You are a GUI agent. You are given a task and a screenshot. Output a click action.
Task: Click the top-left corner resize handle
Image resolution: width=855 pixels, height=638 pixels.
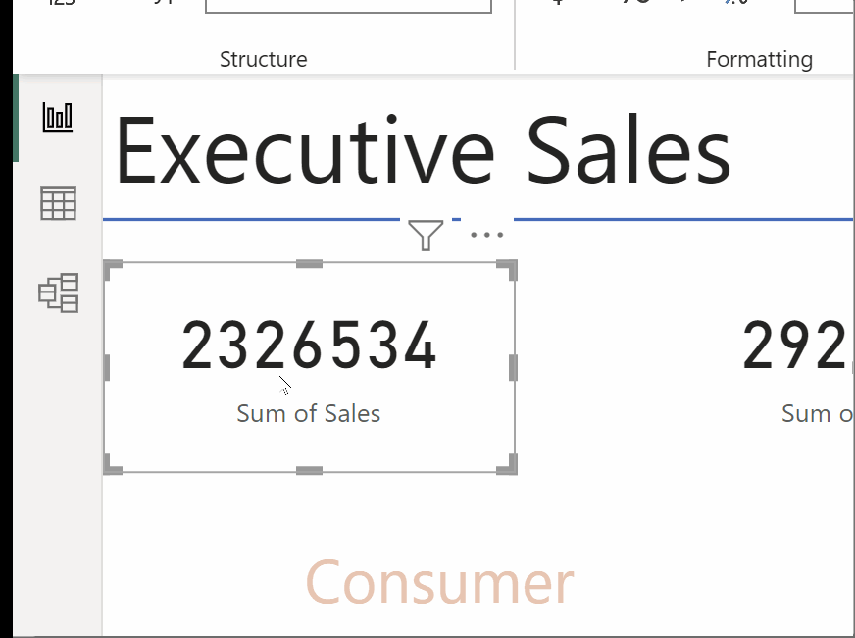tap(112, 269)
